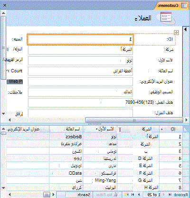The width and height of the screenshot is (190, 198).
Task: Click the datasheet horizontal scrollbar thumb
Action: [47, 195]
